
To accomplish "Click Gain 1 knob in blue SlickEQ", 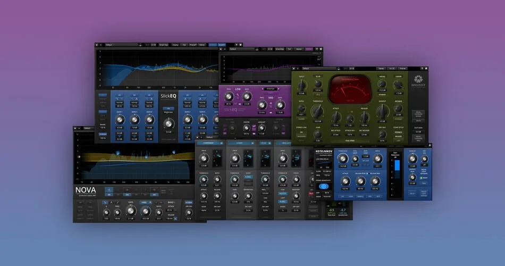I will point(120,120).
